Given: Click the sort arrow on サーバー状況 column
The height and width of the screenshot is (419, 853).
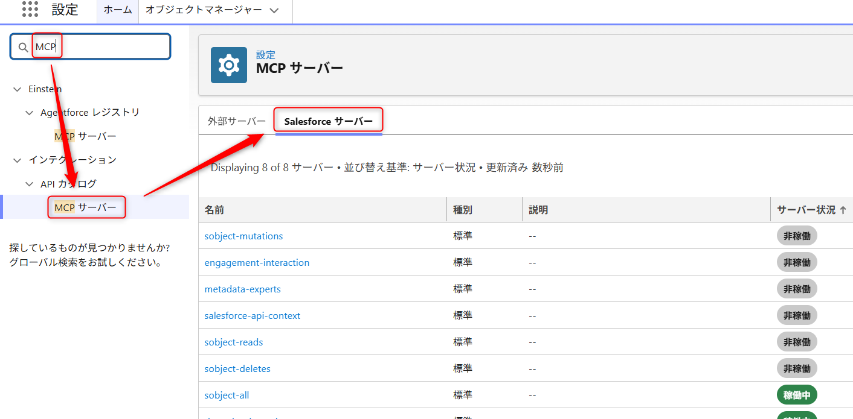Looking at the screenshot, I should tap(843, 210).
